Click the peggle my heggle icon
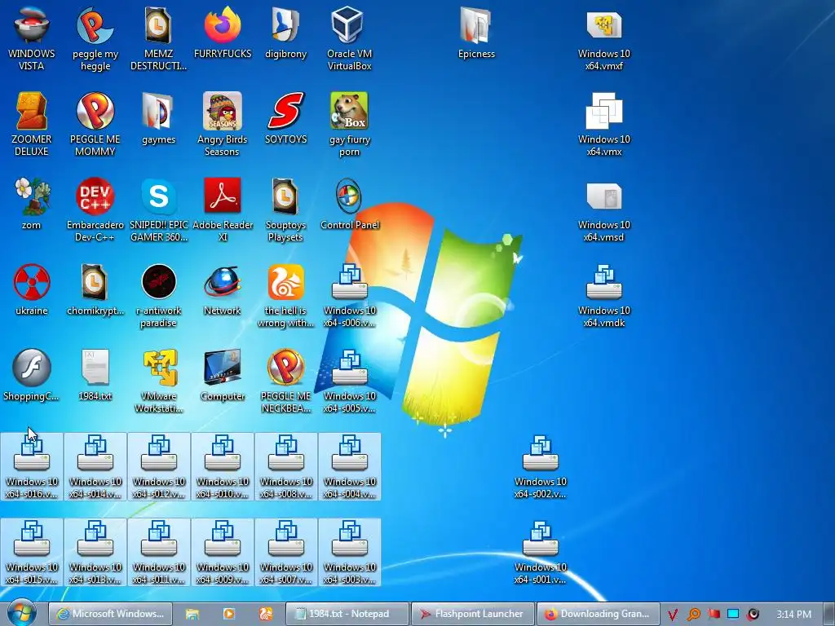Screen dimensions: 835x626 (x=95, y=38)
